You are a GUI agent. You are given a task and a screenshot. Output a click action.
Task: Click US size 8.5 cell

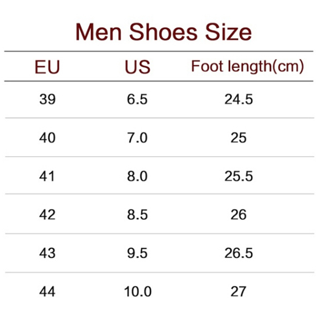coord(137,215)
